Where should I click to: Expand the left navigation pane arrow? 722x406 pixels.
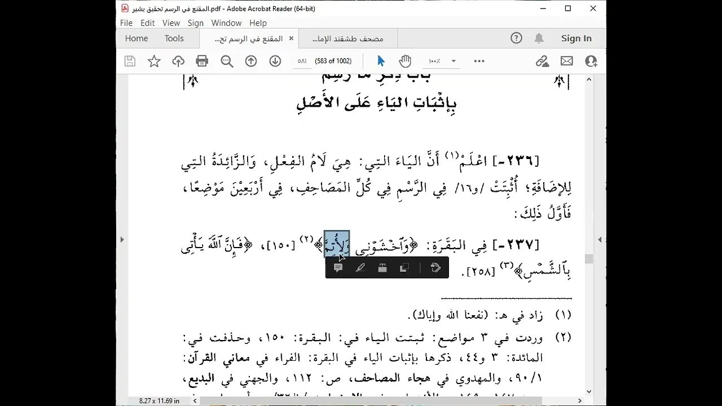click(x=121, y=239)
